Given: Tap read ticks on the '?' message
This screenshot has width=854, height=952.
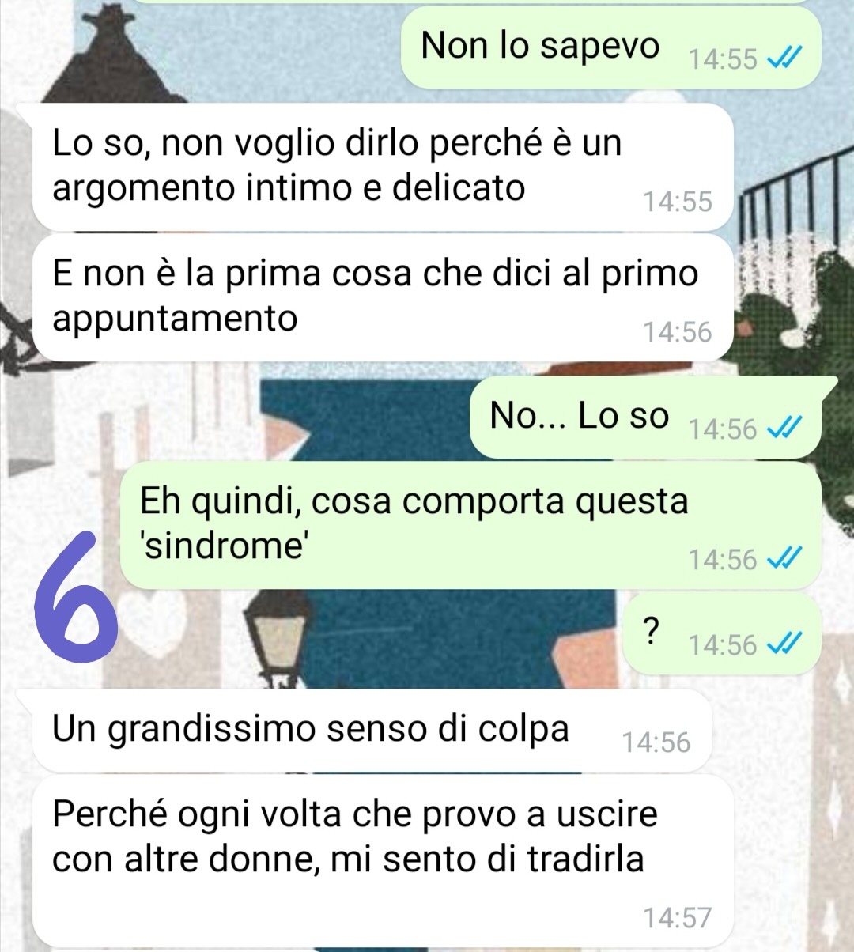Looking at the screenshot, I should (786, 645).
